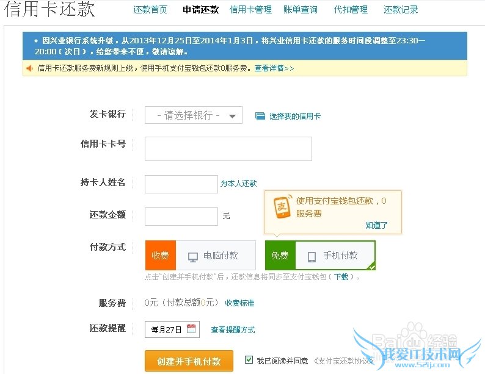This screenshot has width=485, height=374.
Task: Click the 创建并手机付款 button
Action: (x=189, y=361)
